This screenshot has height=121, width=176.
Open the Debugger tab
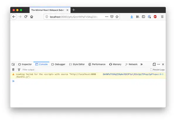(58, 64)
